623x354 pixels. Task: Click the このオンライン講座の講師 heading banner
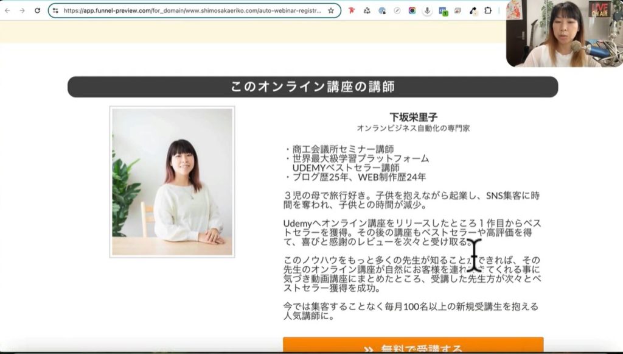pos(312,87)
